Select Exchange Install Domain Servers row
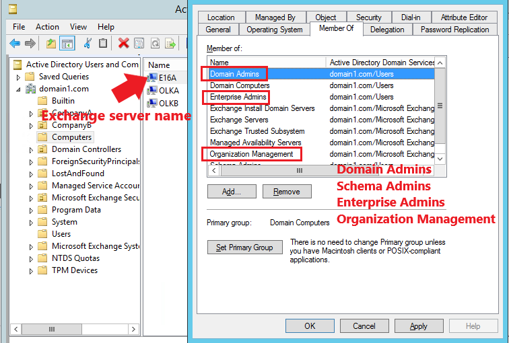This screenshot has width=509, height=343. coord(320,108)
